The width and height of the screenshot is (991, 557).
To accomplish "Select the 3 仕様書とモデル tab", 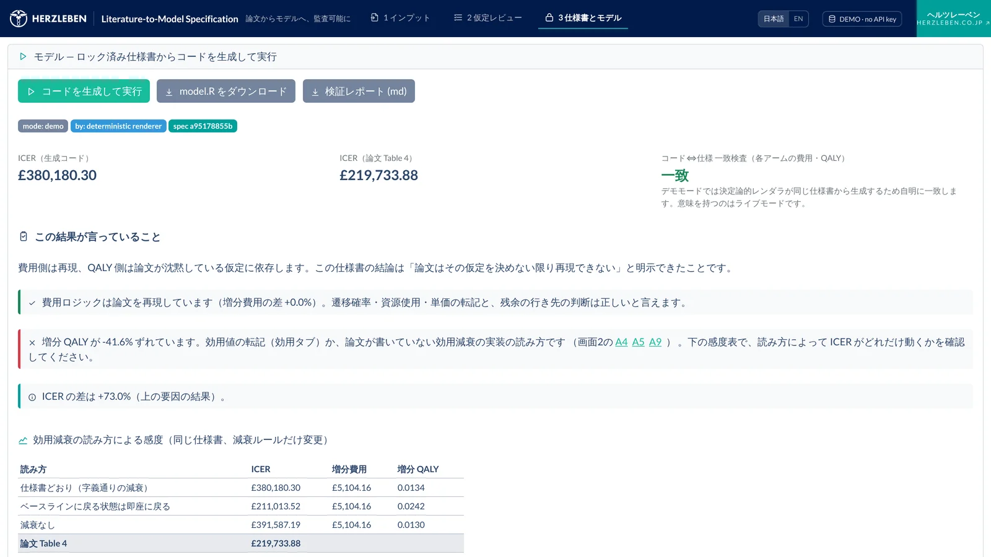I will pos(583,18).
